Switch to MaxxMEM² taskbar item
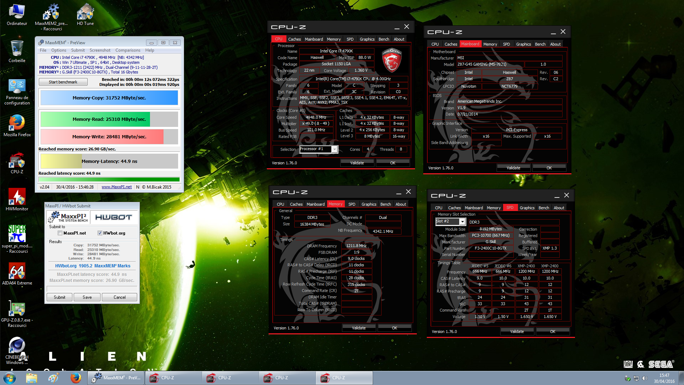 click(x=116, y=378)
